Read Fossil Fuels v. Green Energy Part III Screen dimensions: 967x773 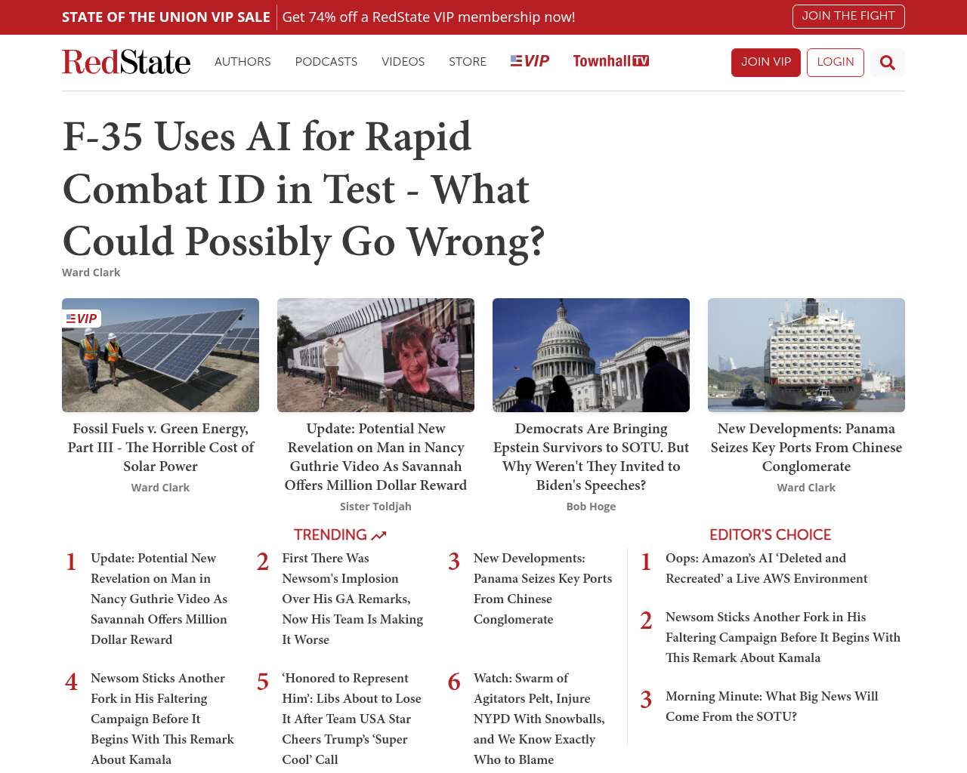tap(160, 448)
